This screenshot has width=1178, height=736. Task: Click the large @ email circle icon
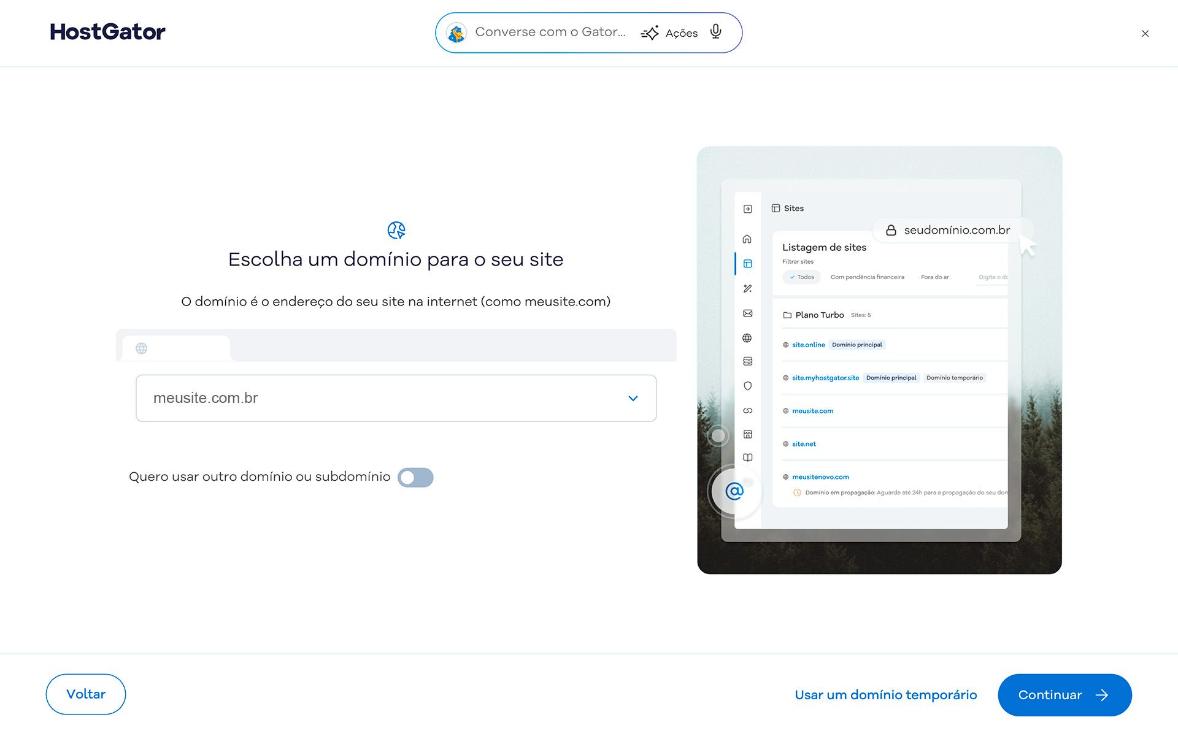click(734, 491)
